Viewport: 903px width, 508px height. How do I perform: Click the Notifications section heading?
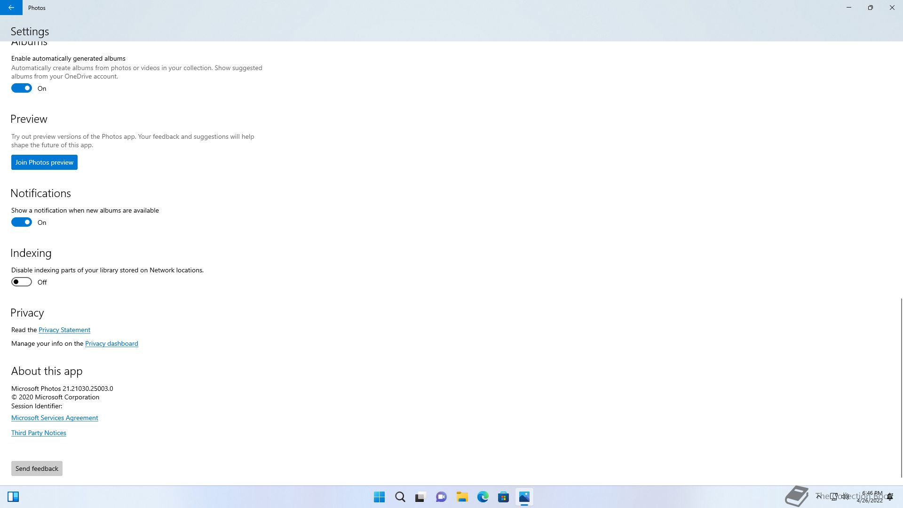[x=40, y=193]
